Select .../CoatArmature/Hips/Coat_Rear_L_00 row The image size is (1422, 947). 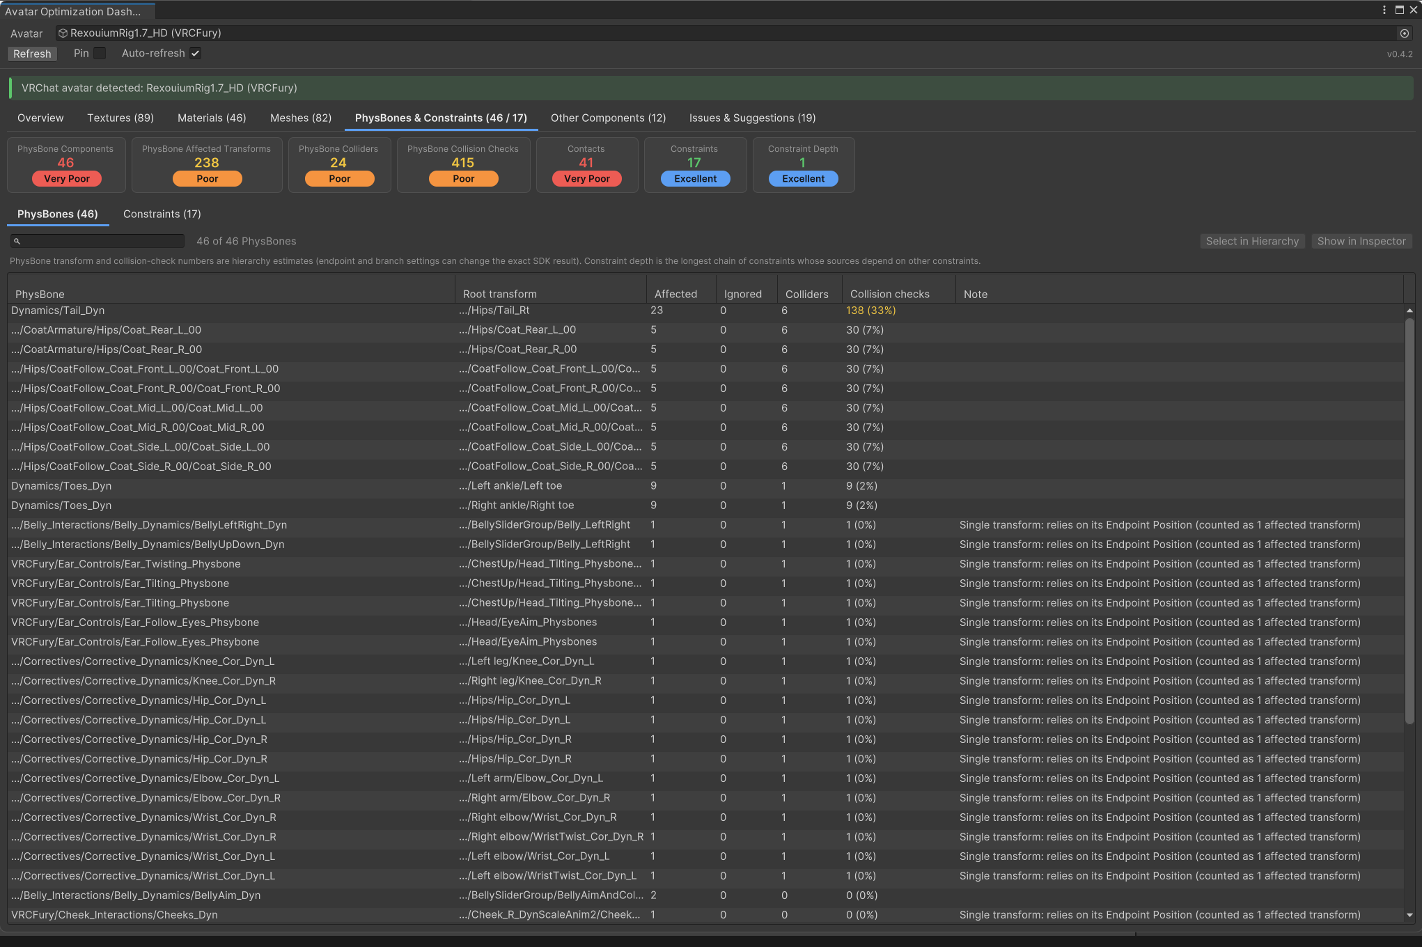point(705,330)
